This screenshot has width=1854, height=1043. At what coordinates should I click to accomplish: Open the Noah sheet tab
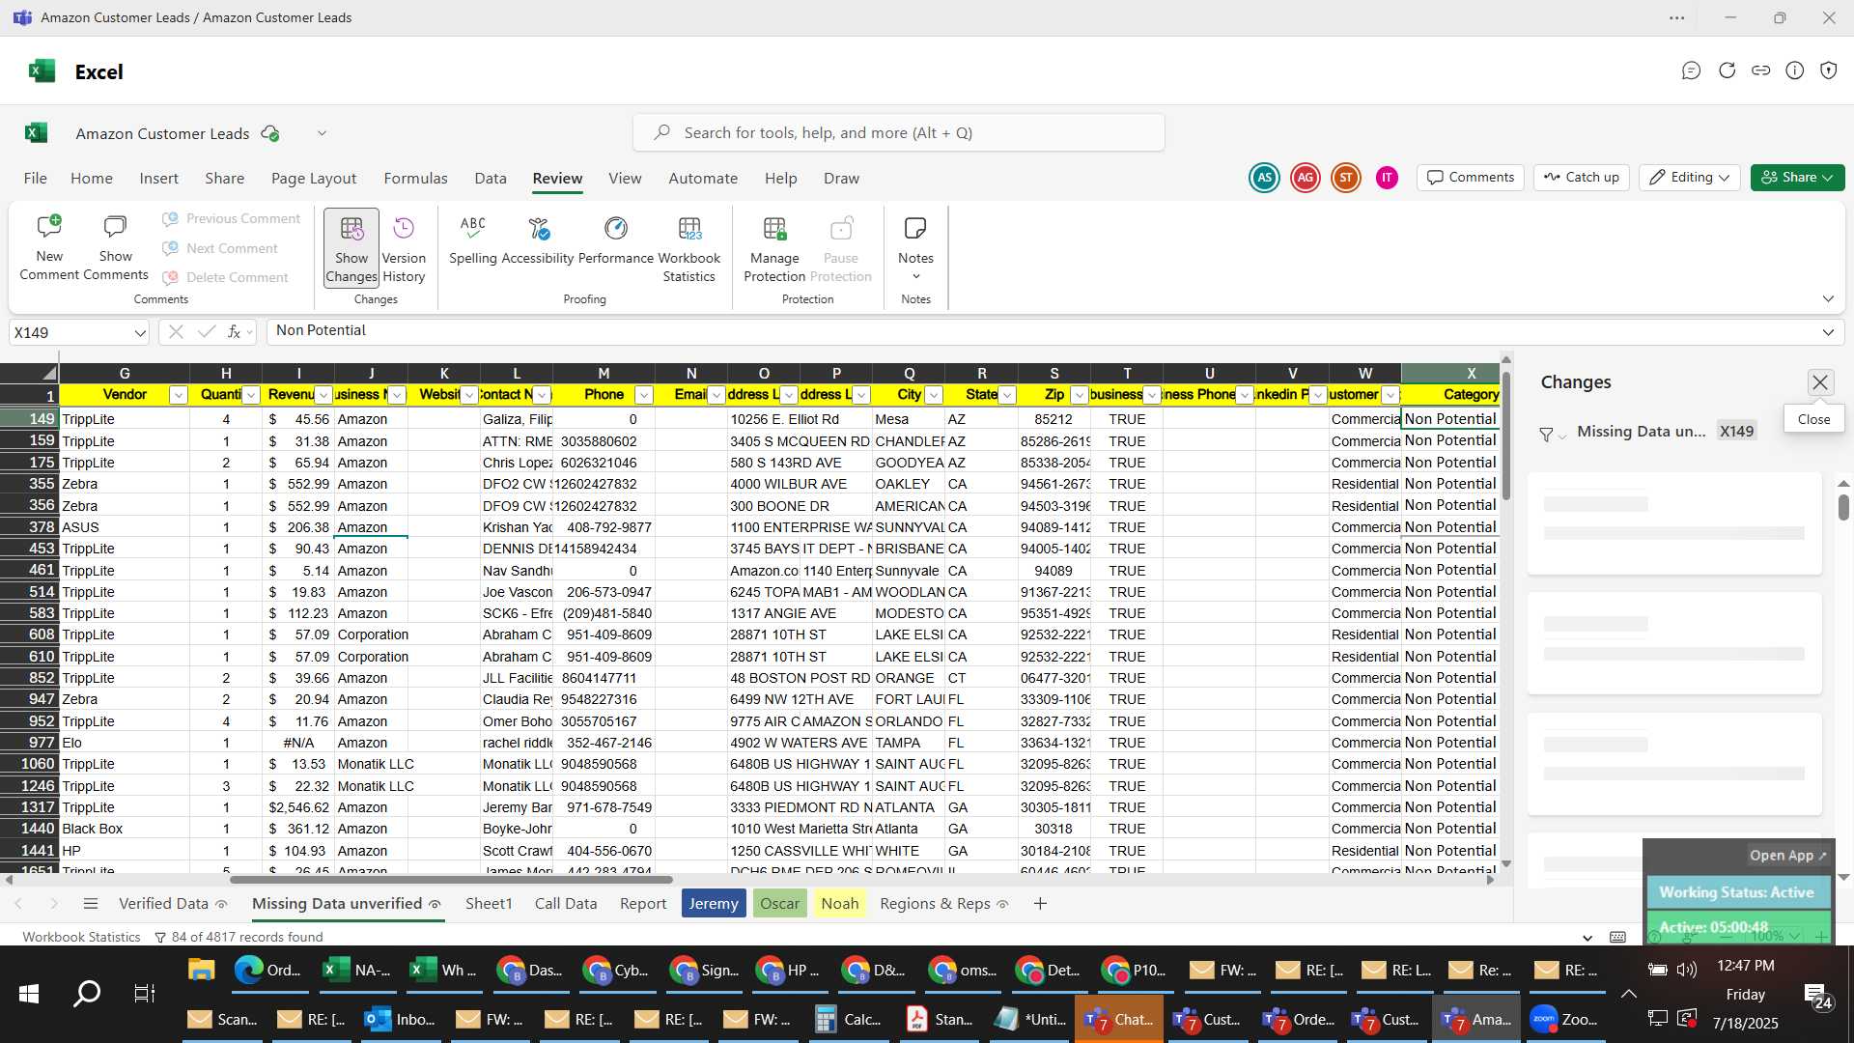pyautogui.click(x=839, y=904)
